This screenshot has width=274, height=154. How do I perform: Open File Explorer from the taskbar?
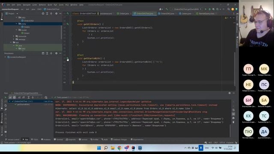tap(113, 148)
